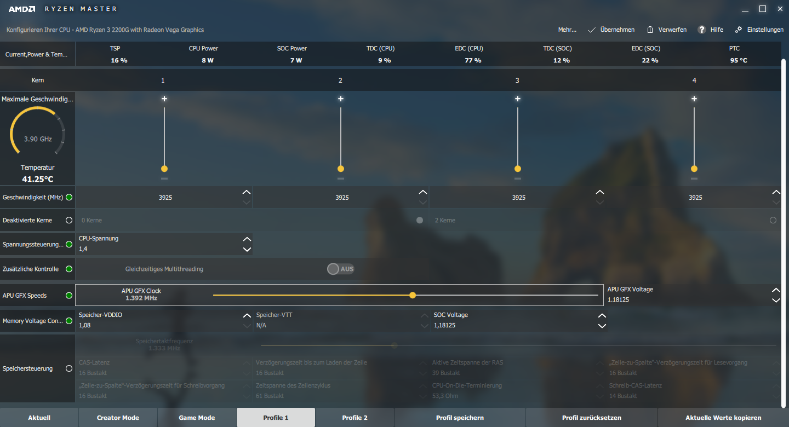Raise SOC Voltage with up arrow
The image size is (789, 427).
pos(602,316)
